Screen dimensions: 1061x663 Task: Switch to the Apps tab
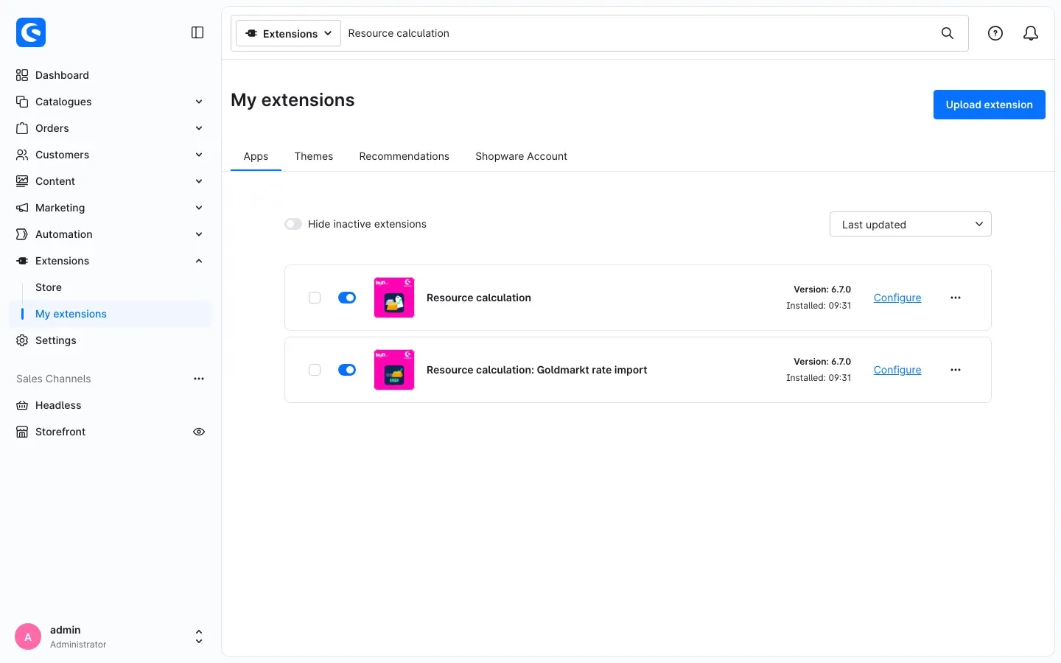256,156
